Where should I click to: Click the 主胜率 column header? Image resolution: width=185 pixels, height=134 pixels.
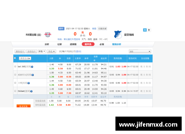[x=78, y=58]
